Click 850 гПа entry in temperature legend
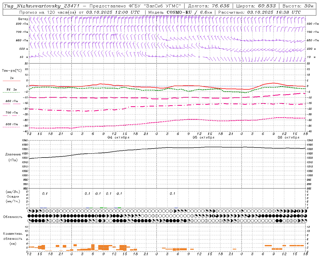The image size is (320, 256). pos(11,101)
